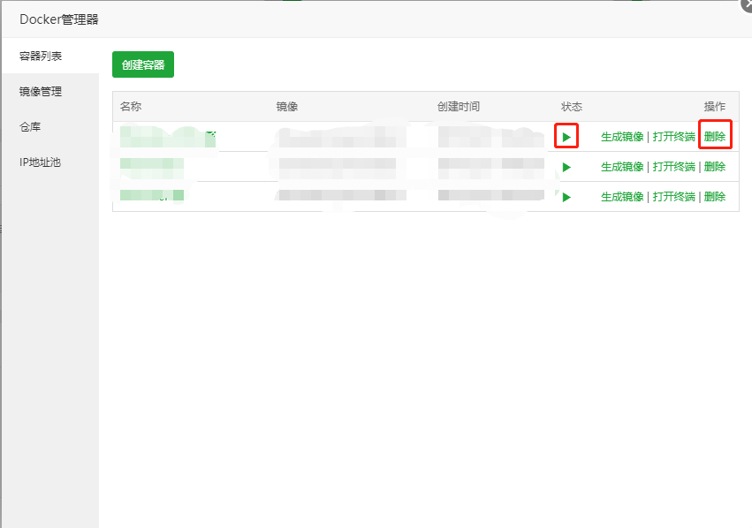752x528 pixels.
Task: Click the 创建容器 button
Action: pyautogui.click(x=143, y=65)
